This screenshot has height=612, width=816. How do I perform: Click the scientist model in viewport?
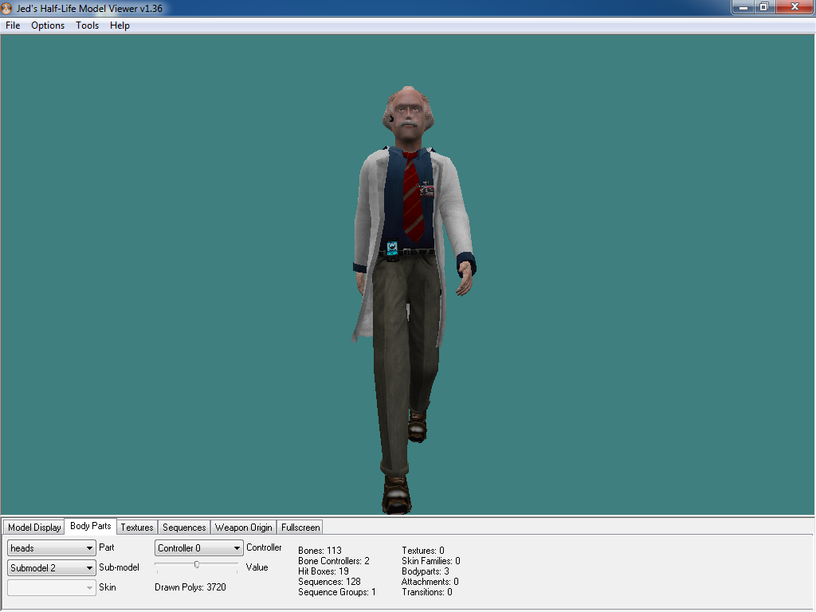(411, 300)
